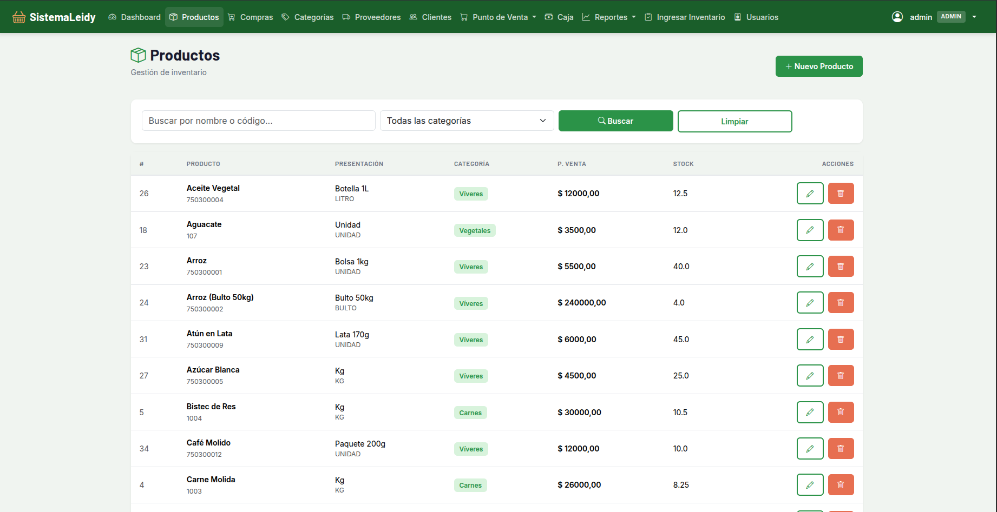Delete the Arroz (Bulto 50kg) product
The height and width of the screenshot is (512, 997).
(x=841, y=303)
